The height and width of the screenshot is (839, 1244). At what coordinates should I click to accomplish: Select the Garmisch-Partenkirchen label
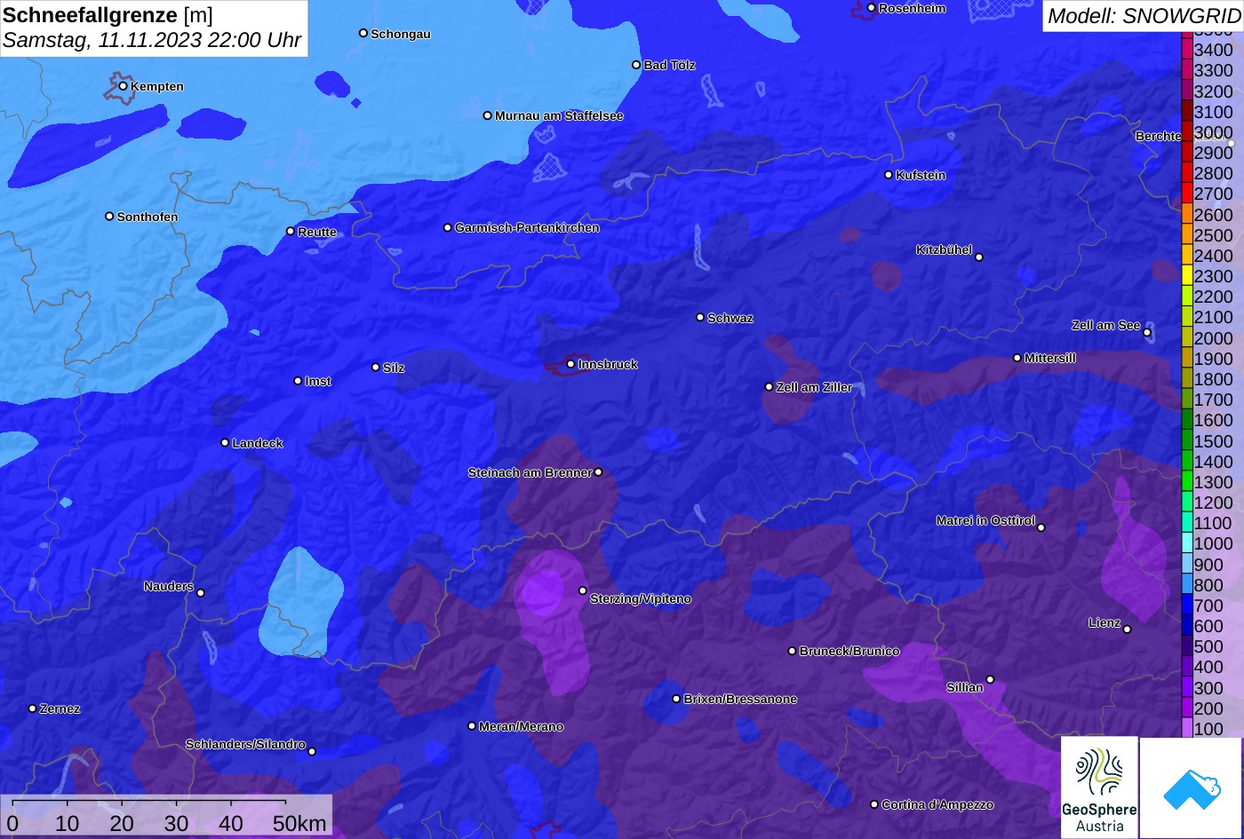tap(527, 227)
